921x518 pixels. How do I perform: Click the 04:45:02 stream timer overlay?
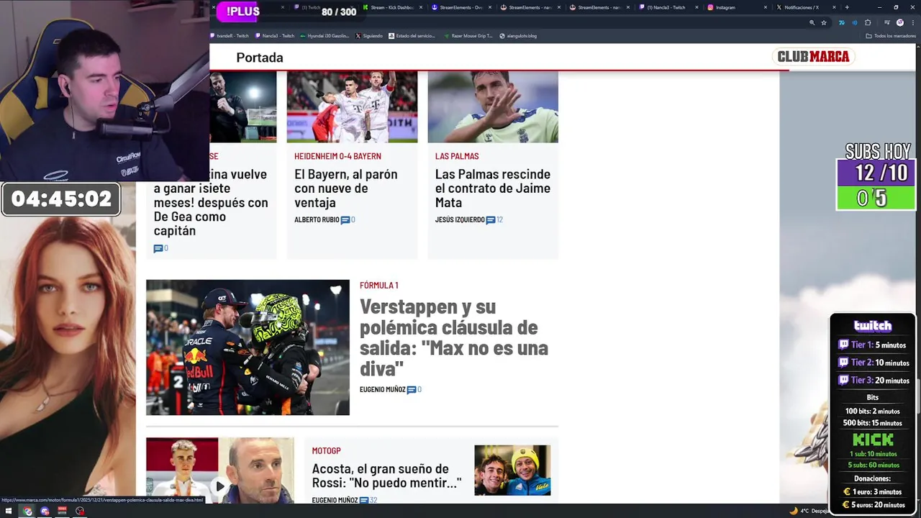coord(61,199)
